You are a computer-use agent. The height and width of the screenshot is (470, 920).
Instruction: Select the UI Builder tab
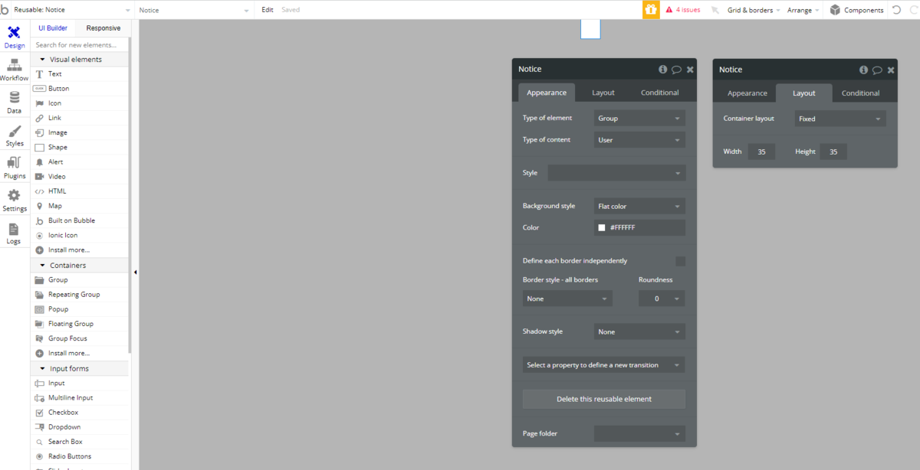[x=53, y=28]
